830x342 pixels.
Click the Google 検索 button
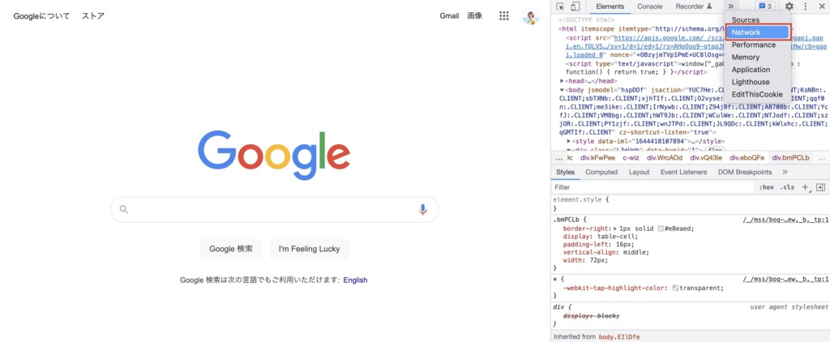[231, 249]
